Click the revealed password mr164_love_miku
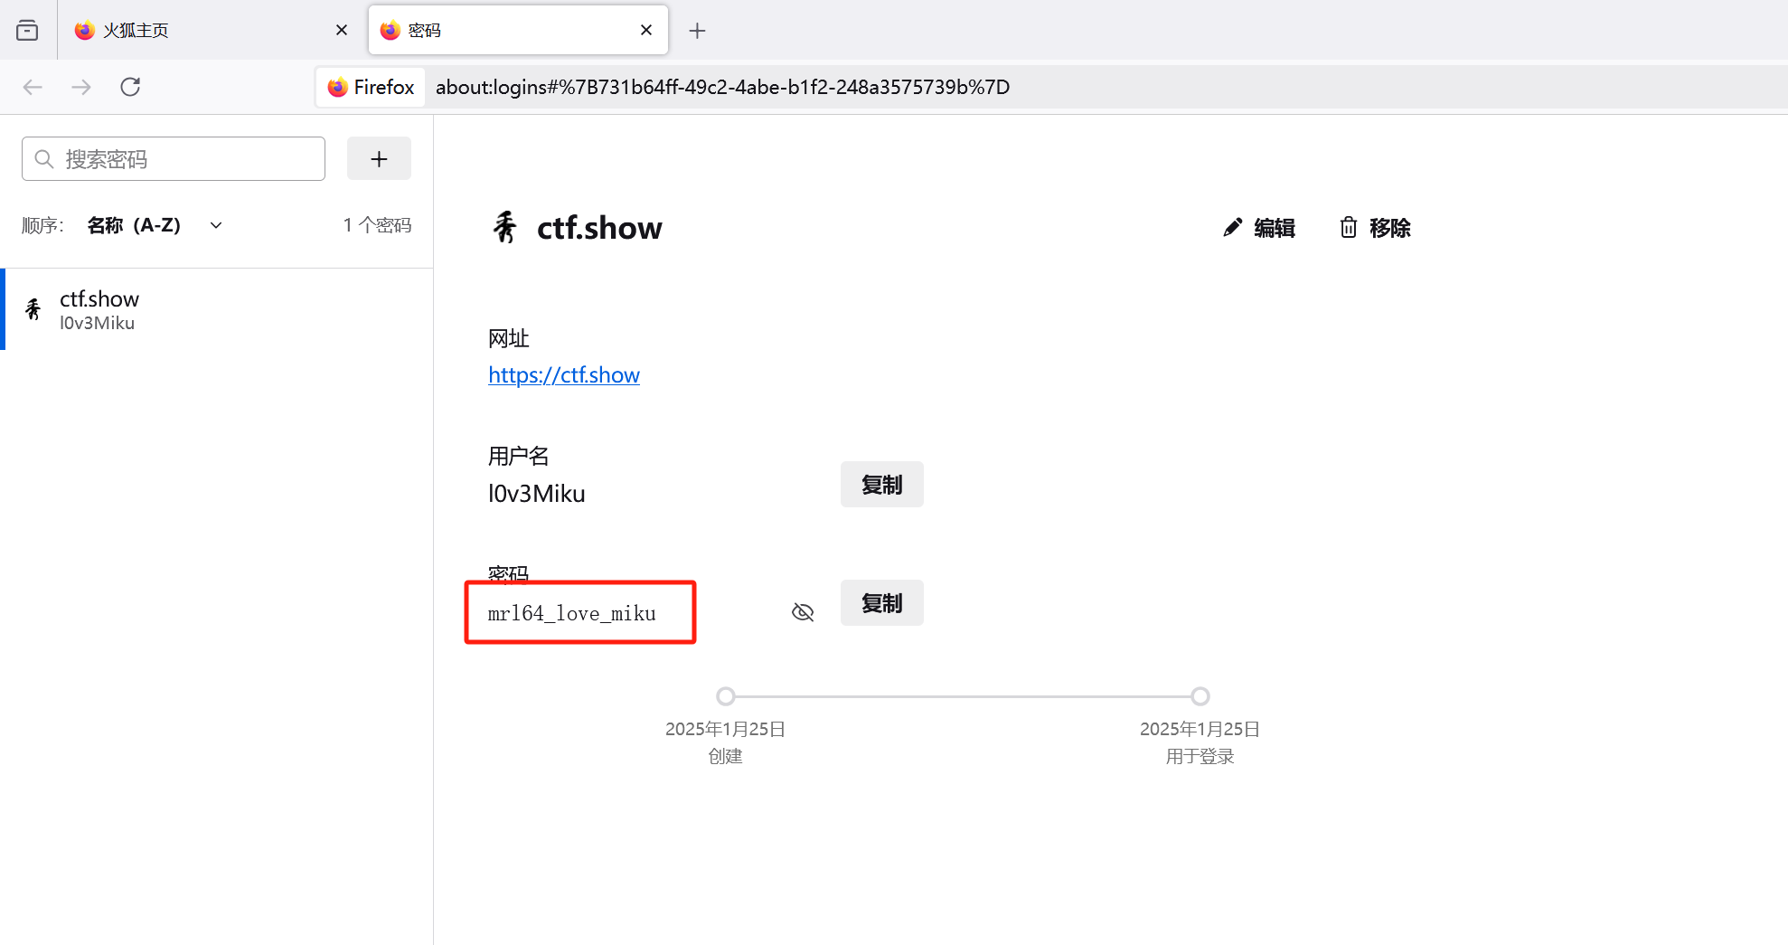The image size is (1788, 945). (572, 613)
